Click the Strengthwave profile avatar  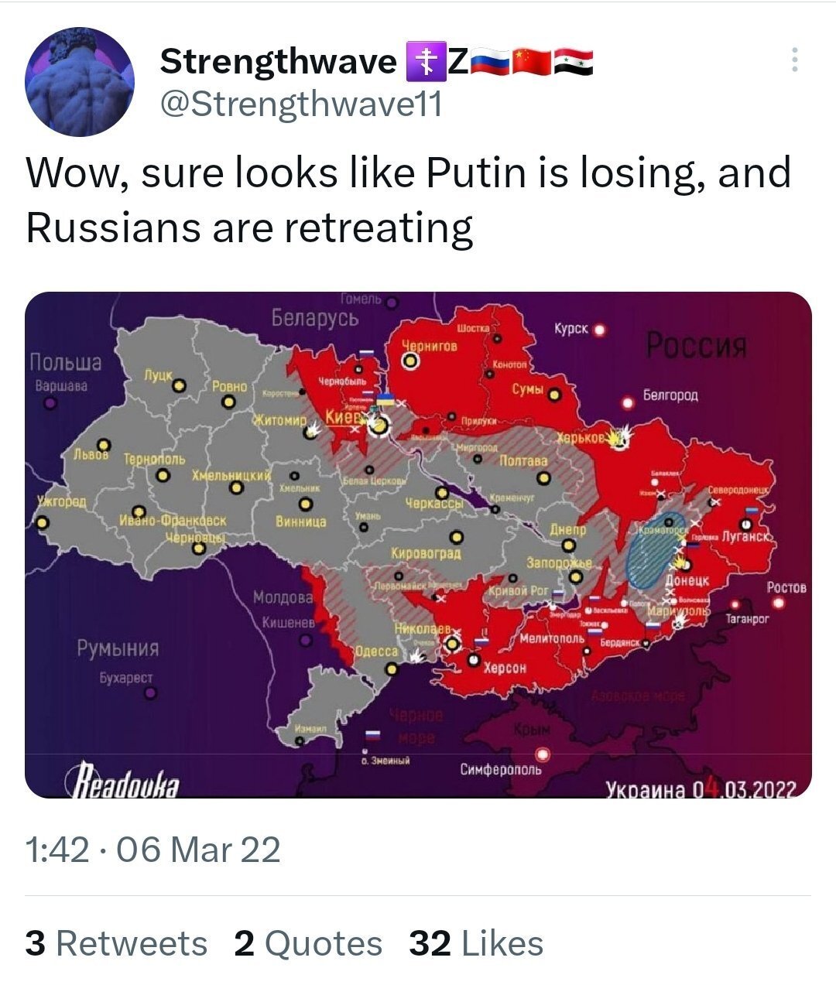[x=80, y=82]
